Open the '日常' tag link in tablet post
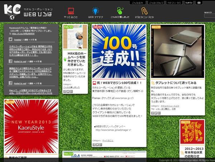The width and height of the screenshot is (215, 162). [x=174, y=109]
